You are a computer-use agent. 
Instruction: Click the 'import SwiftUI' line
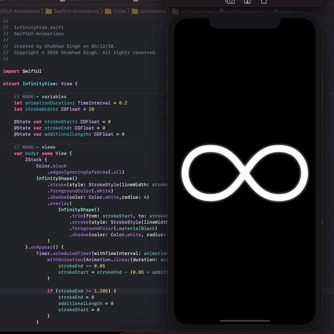[22, 71]
